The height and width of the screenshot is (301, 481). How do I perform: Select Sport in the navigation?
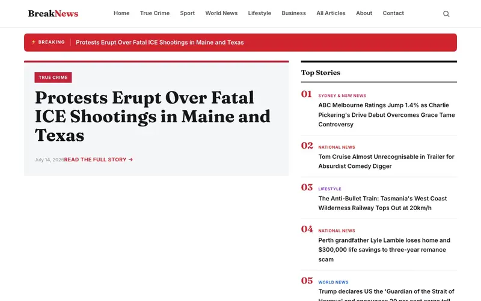tap(188, 13)
